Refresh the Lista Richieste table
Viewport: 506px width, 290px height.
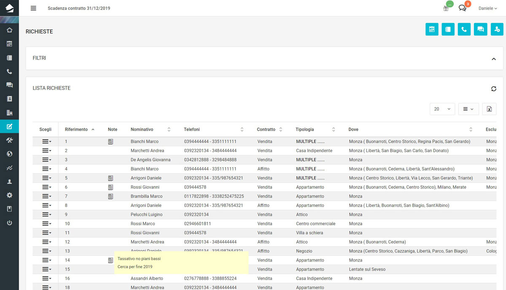[493, 89]
